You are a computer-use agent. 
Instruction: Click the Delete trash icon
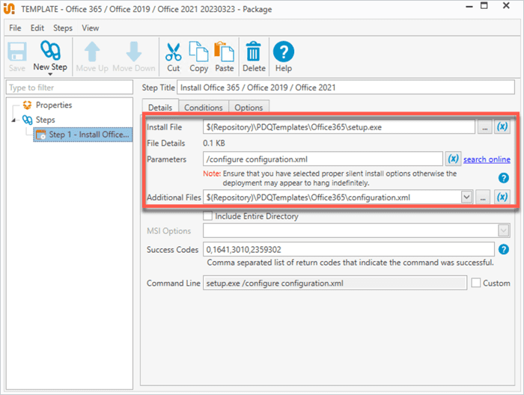click(x=254, y=52)
